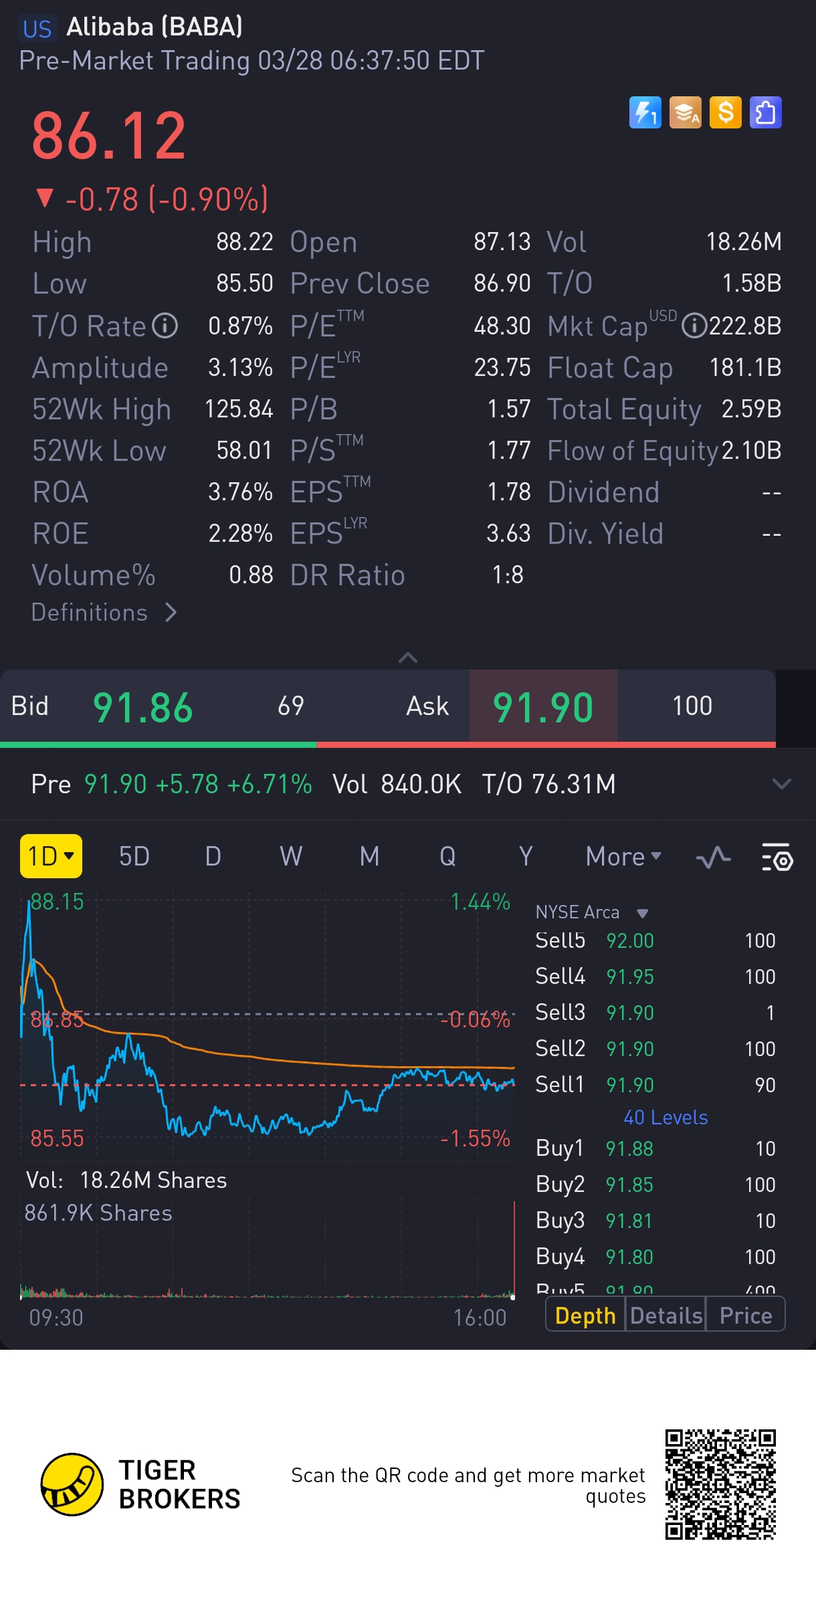The height and width of the screenshot is (1620, 816).
Task: Tap the purple share icon
Action: coord(765,112)
